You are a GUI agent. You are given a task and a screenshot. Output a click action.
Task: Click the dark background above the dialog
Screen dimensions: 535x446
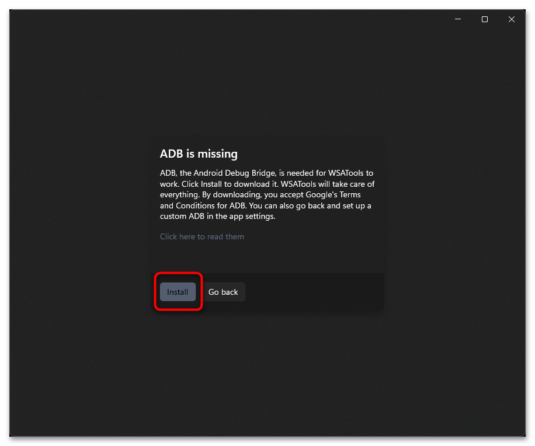coord(267,82)
